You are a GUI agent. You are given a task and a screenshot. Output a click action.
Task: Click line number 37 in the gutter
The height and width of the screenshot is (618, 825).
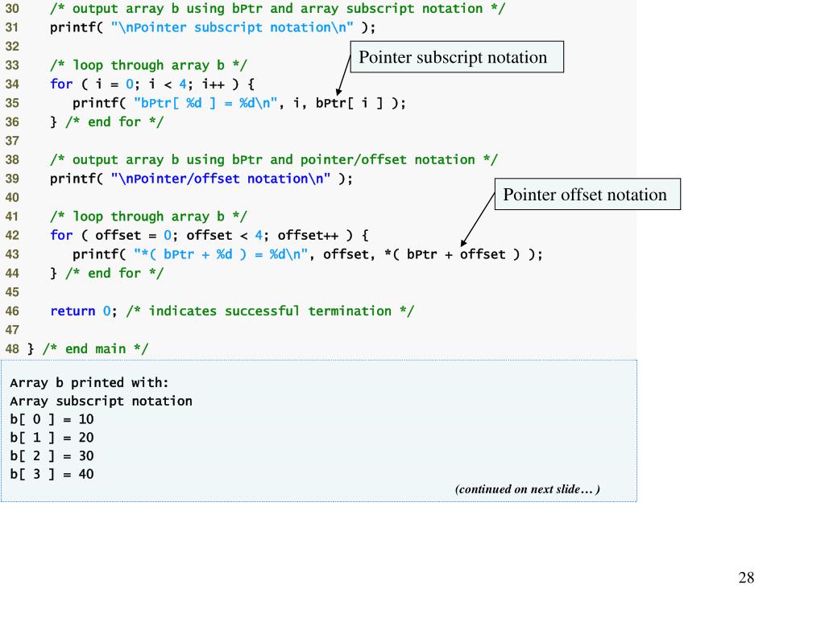tap(12, 141)
